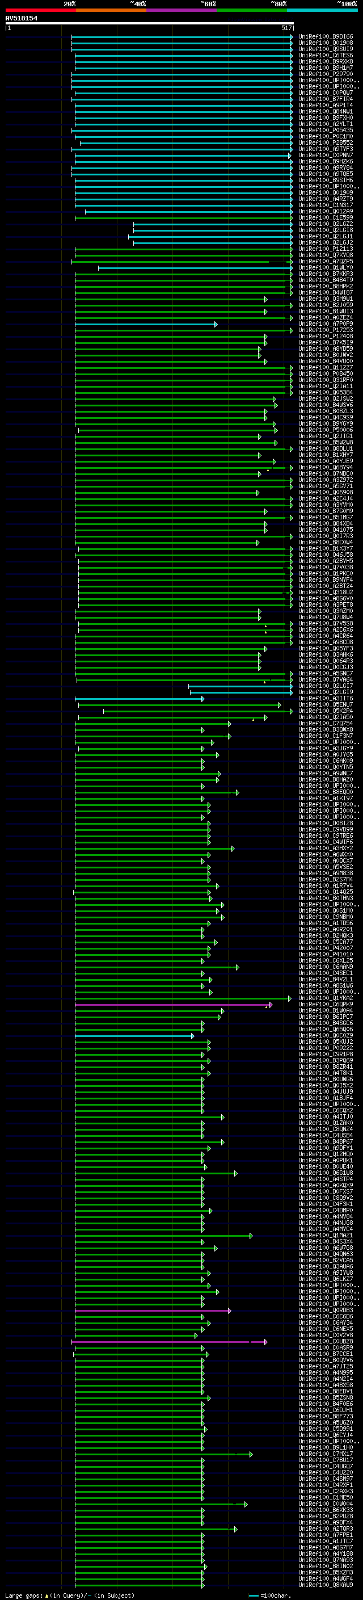
Task: Select the AV518154 query title
Action: tap(21, 19)
